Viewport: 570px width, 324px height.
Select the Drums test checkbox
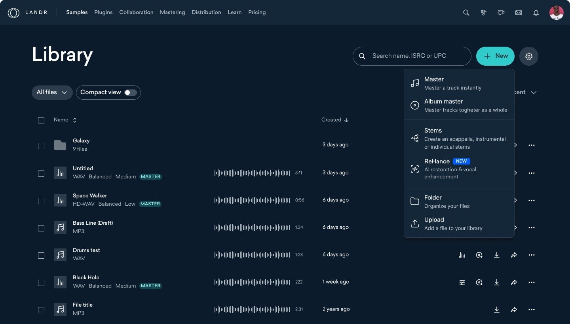pyautogui.click(x=41, y=256)
